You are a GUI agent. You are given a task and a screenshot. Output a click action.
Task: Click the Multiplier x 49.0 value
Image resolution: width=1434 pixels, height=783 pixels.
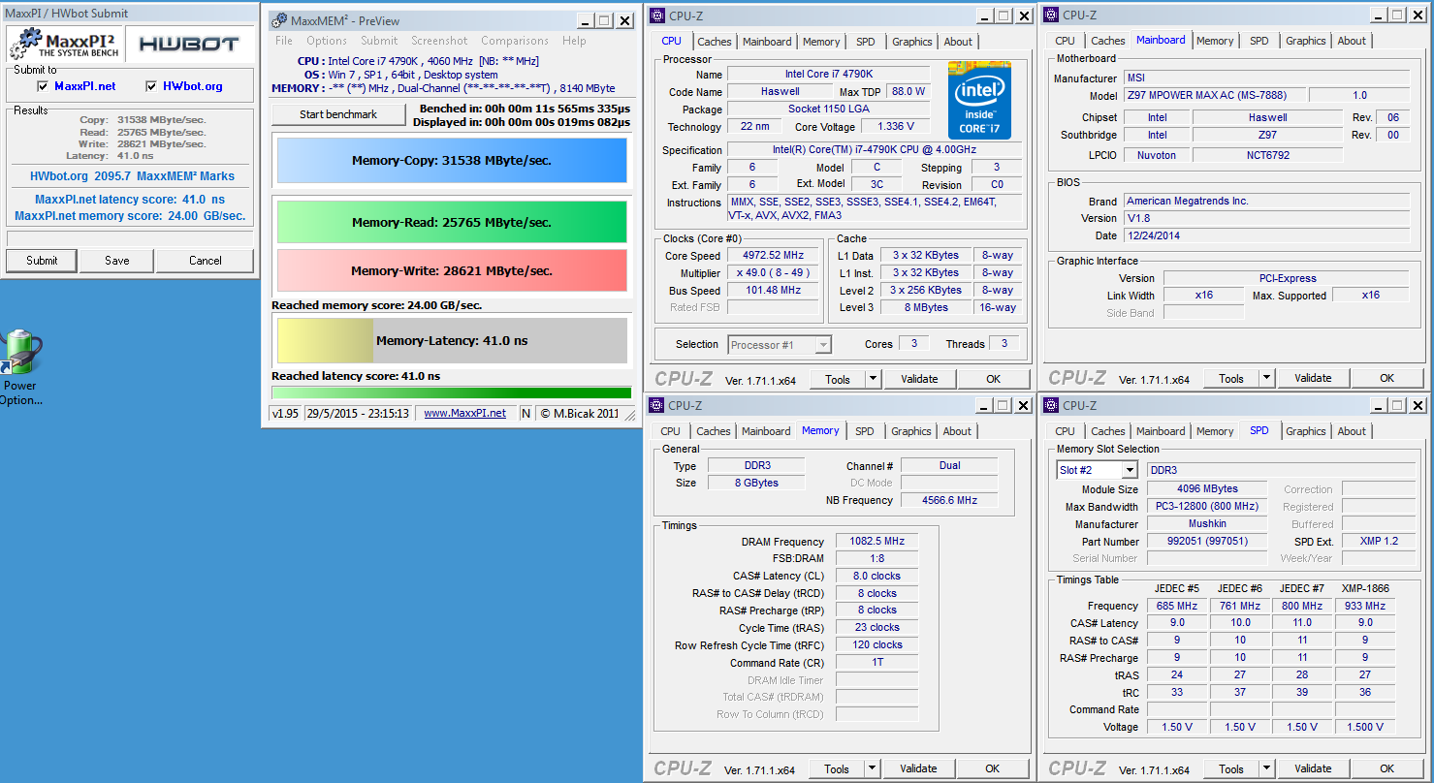coord(773,273)
